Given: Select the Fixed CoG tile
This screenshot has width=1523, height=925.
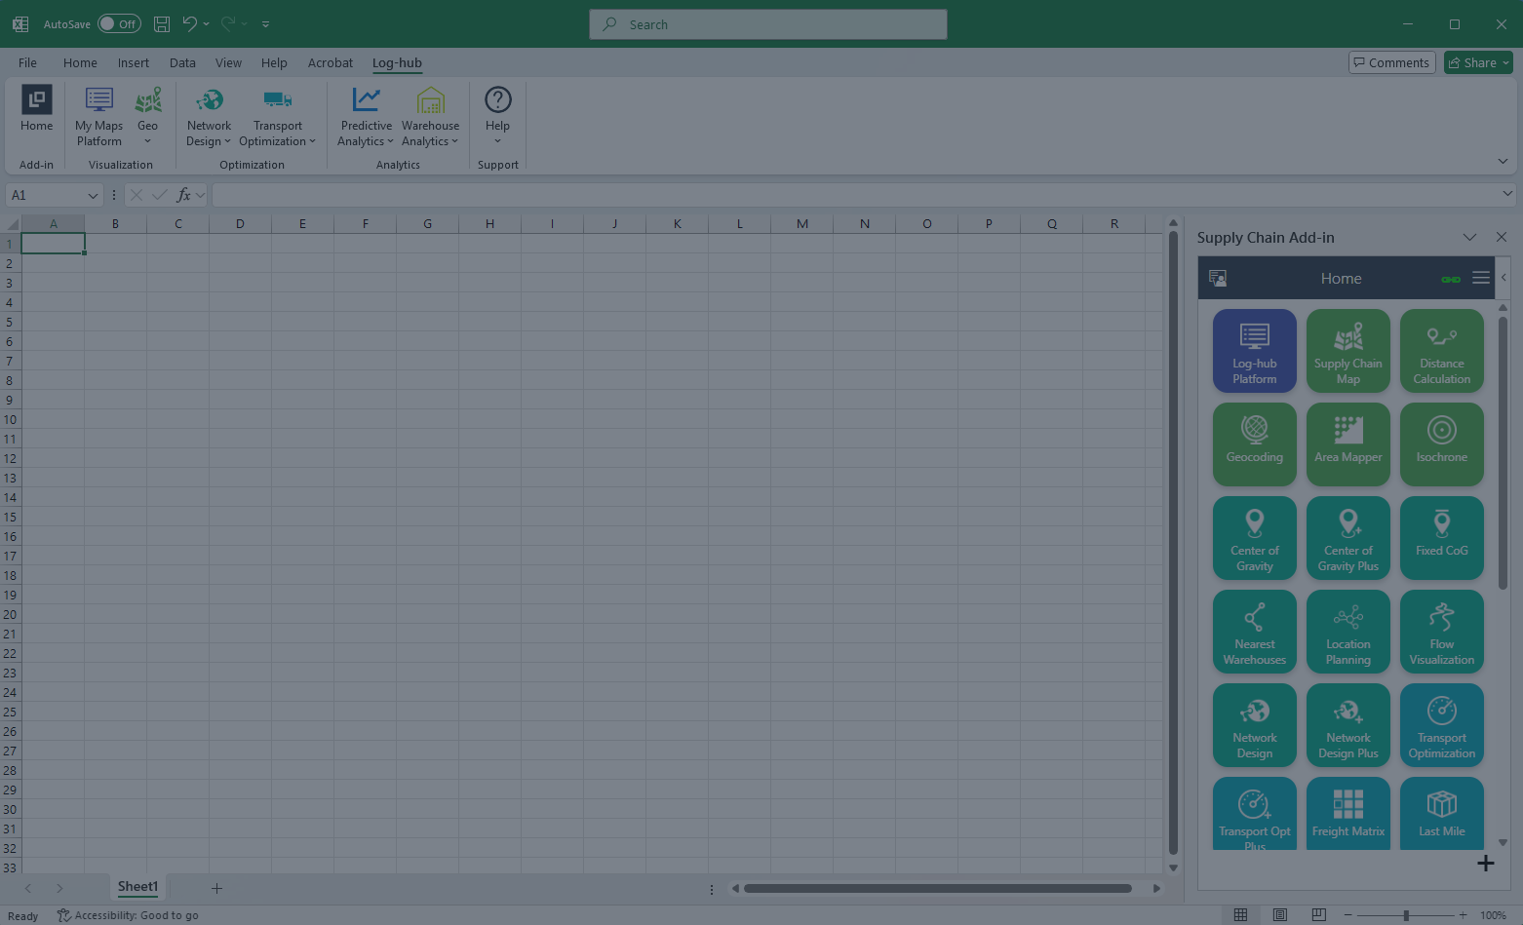Looking at the screenshot, I should pos(1442,538).
